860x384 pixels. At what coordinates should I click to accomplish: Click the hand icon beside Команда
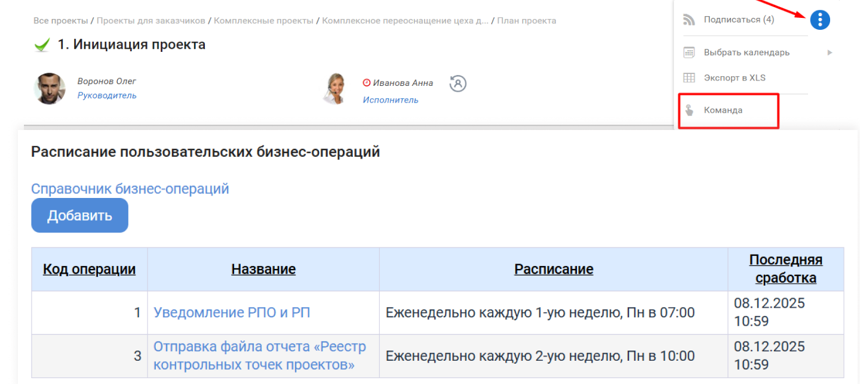[689, 110]
